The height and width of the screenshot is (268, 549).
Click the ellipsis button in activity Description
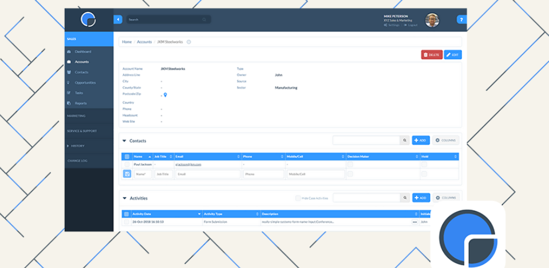[414, 222]
